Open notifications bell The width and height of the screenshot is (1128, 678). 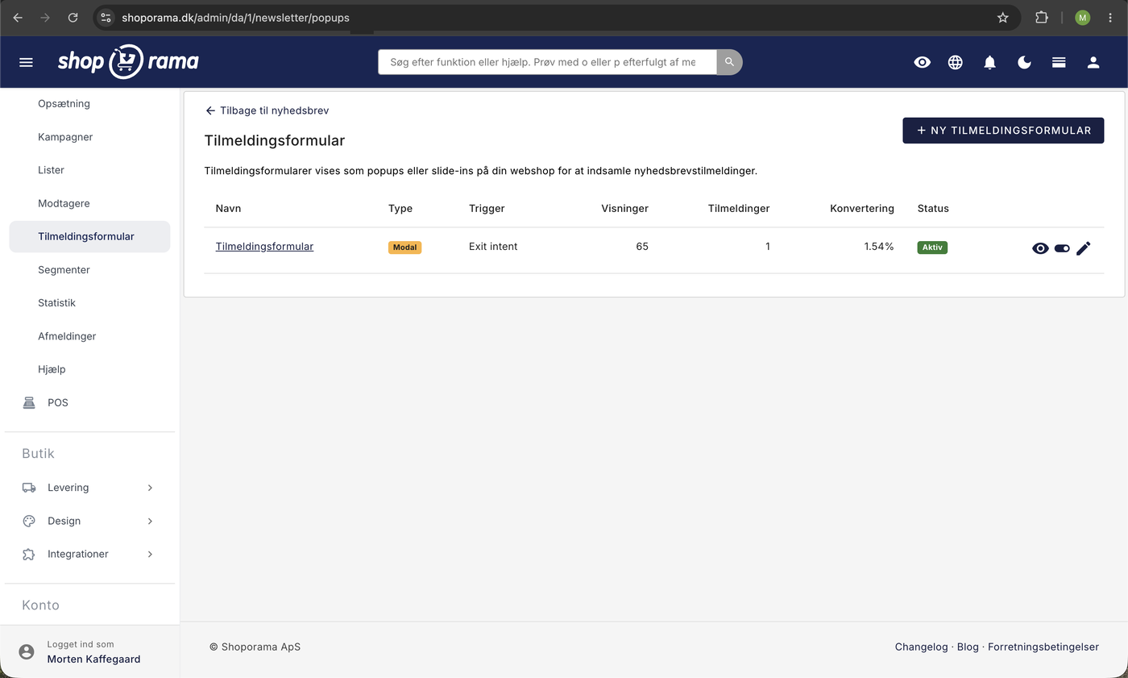point(990,62)
